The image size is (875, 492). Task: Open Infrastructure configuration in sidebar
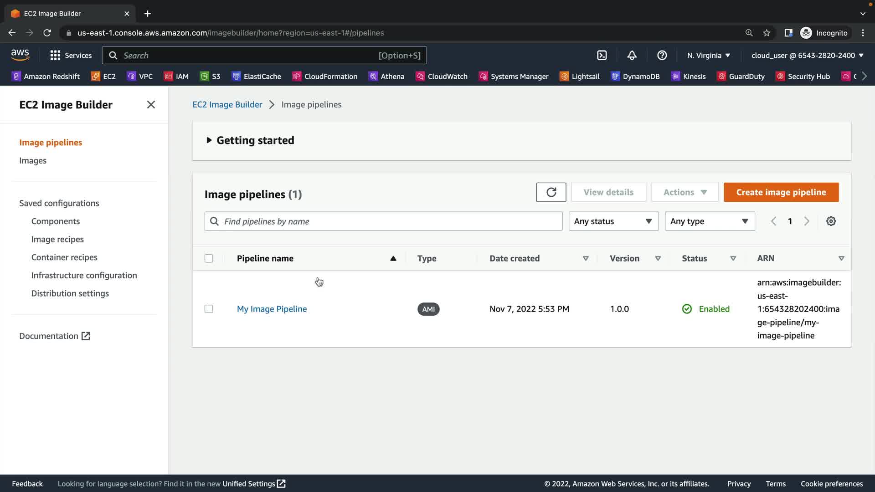[x=84, y=276]
